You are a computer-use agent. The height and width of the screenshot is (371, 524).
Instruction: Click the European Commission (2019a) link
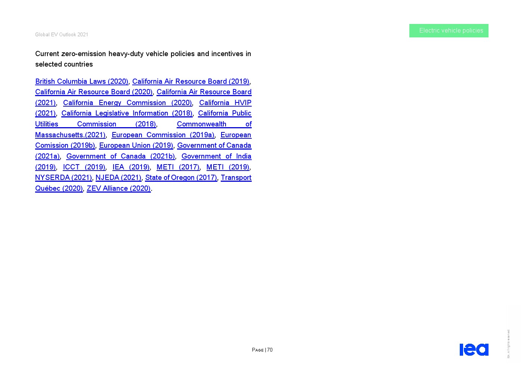(163, 135)
